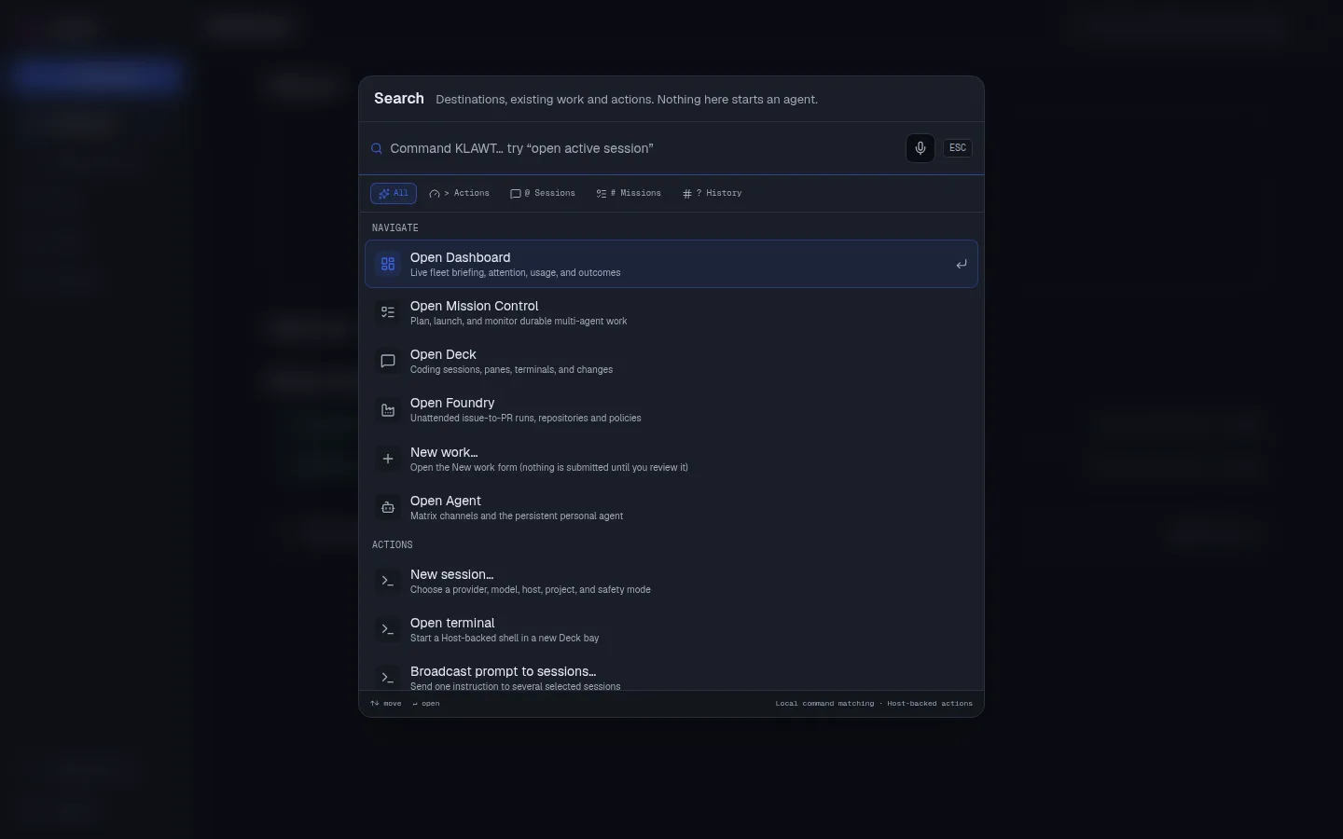Switch to the Missions filter tab

[x=629, y=193]
